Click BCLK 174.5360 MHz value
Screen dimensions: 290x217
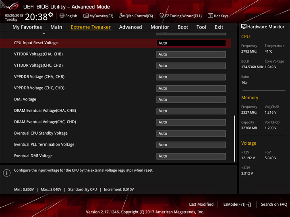coord(252,67)
